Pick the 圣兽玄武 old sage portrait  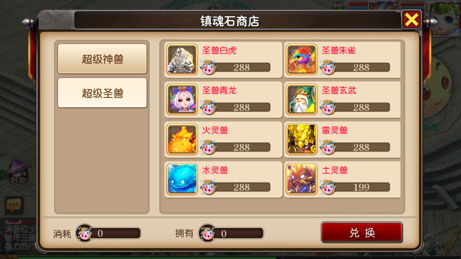301,99
